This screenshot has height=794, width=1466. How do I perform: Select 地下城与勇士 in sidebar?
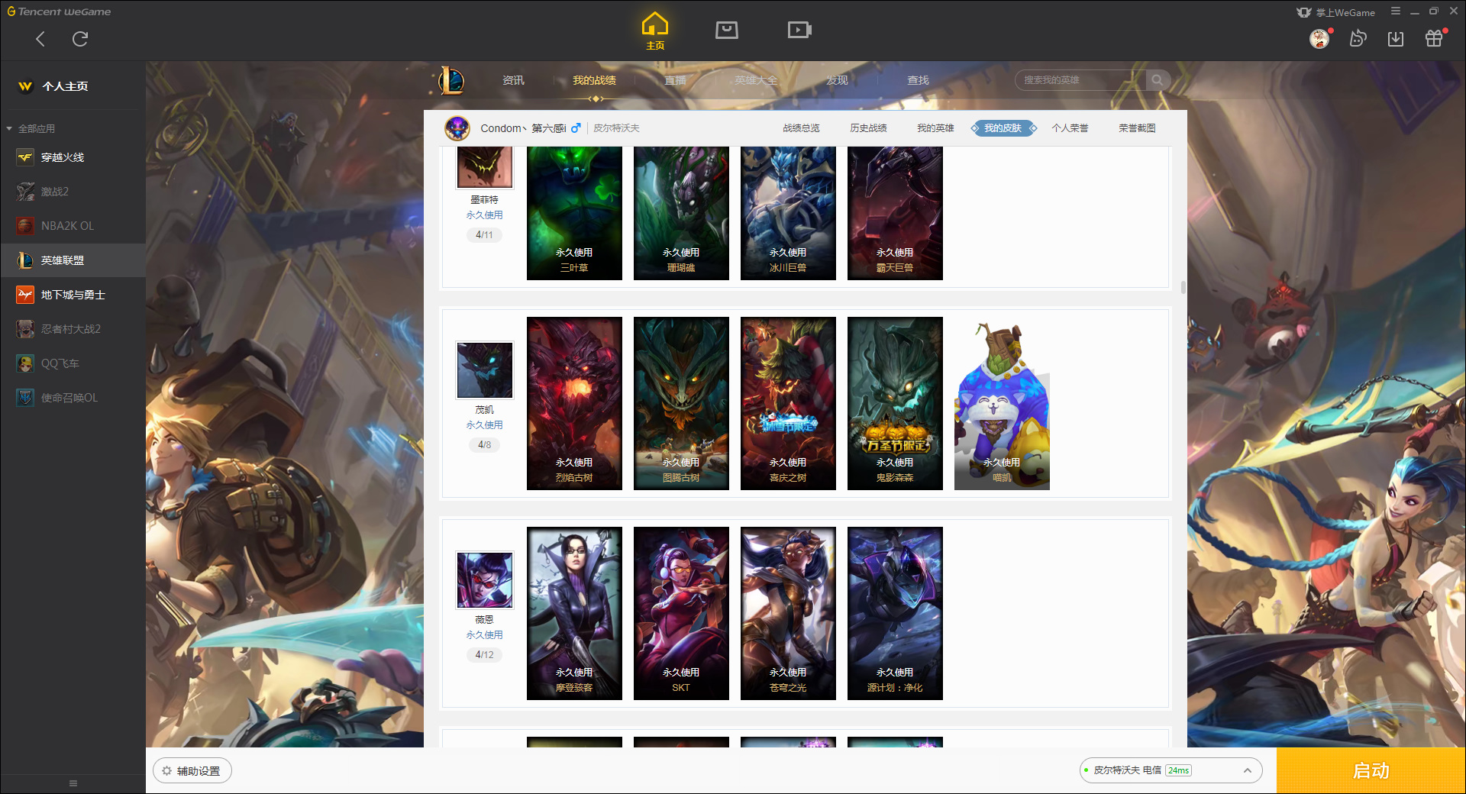(73, 295)
